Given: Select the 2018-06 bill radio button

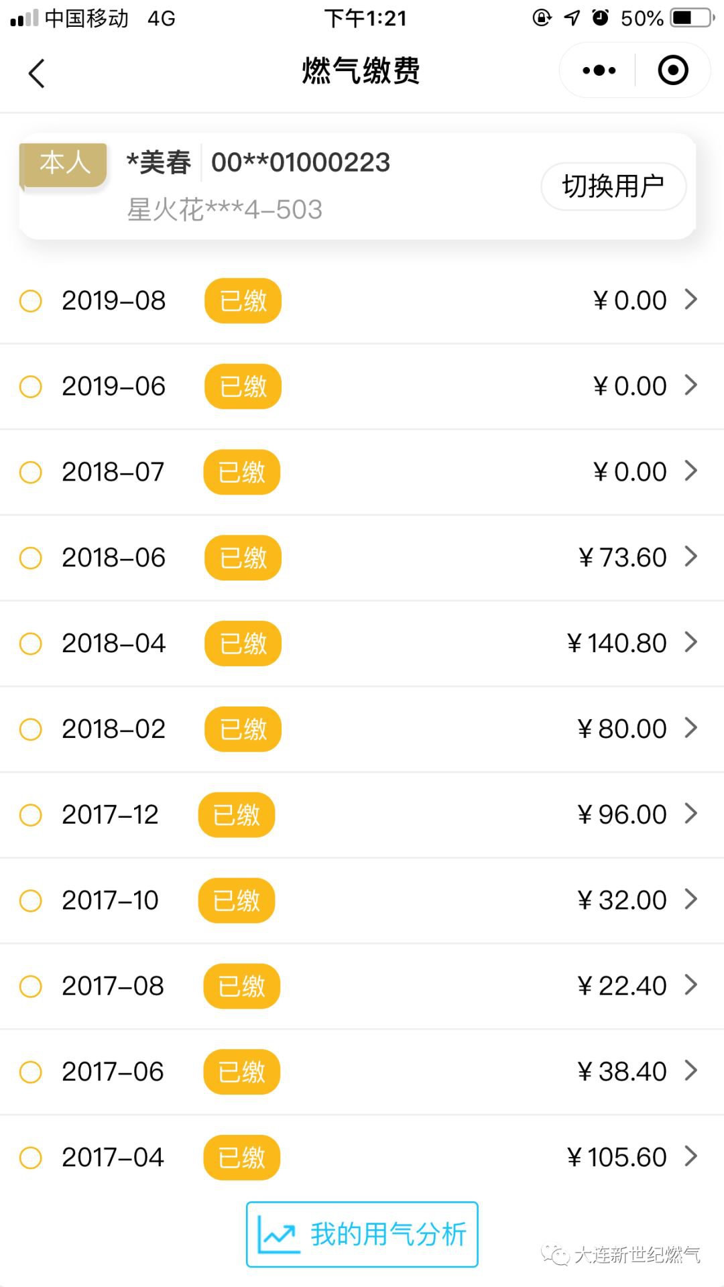Looking at the screenshot, I should pyautogui.click(x=31, y=558).
